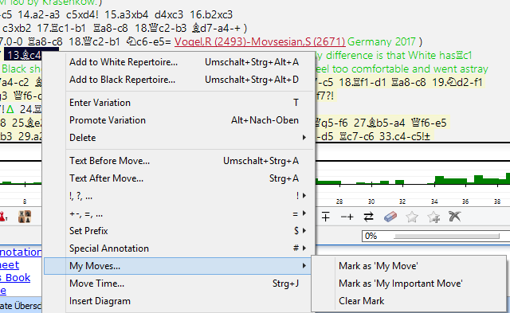510x313 pixels.
Task: Expand the Special Annotation submenu
Action: 184,248
